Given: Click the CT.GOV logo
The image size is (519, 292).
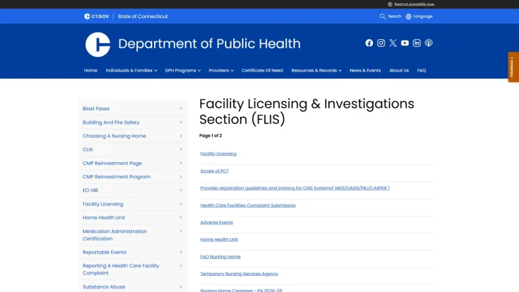Looking at the screenshot, I should (97, 16).
